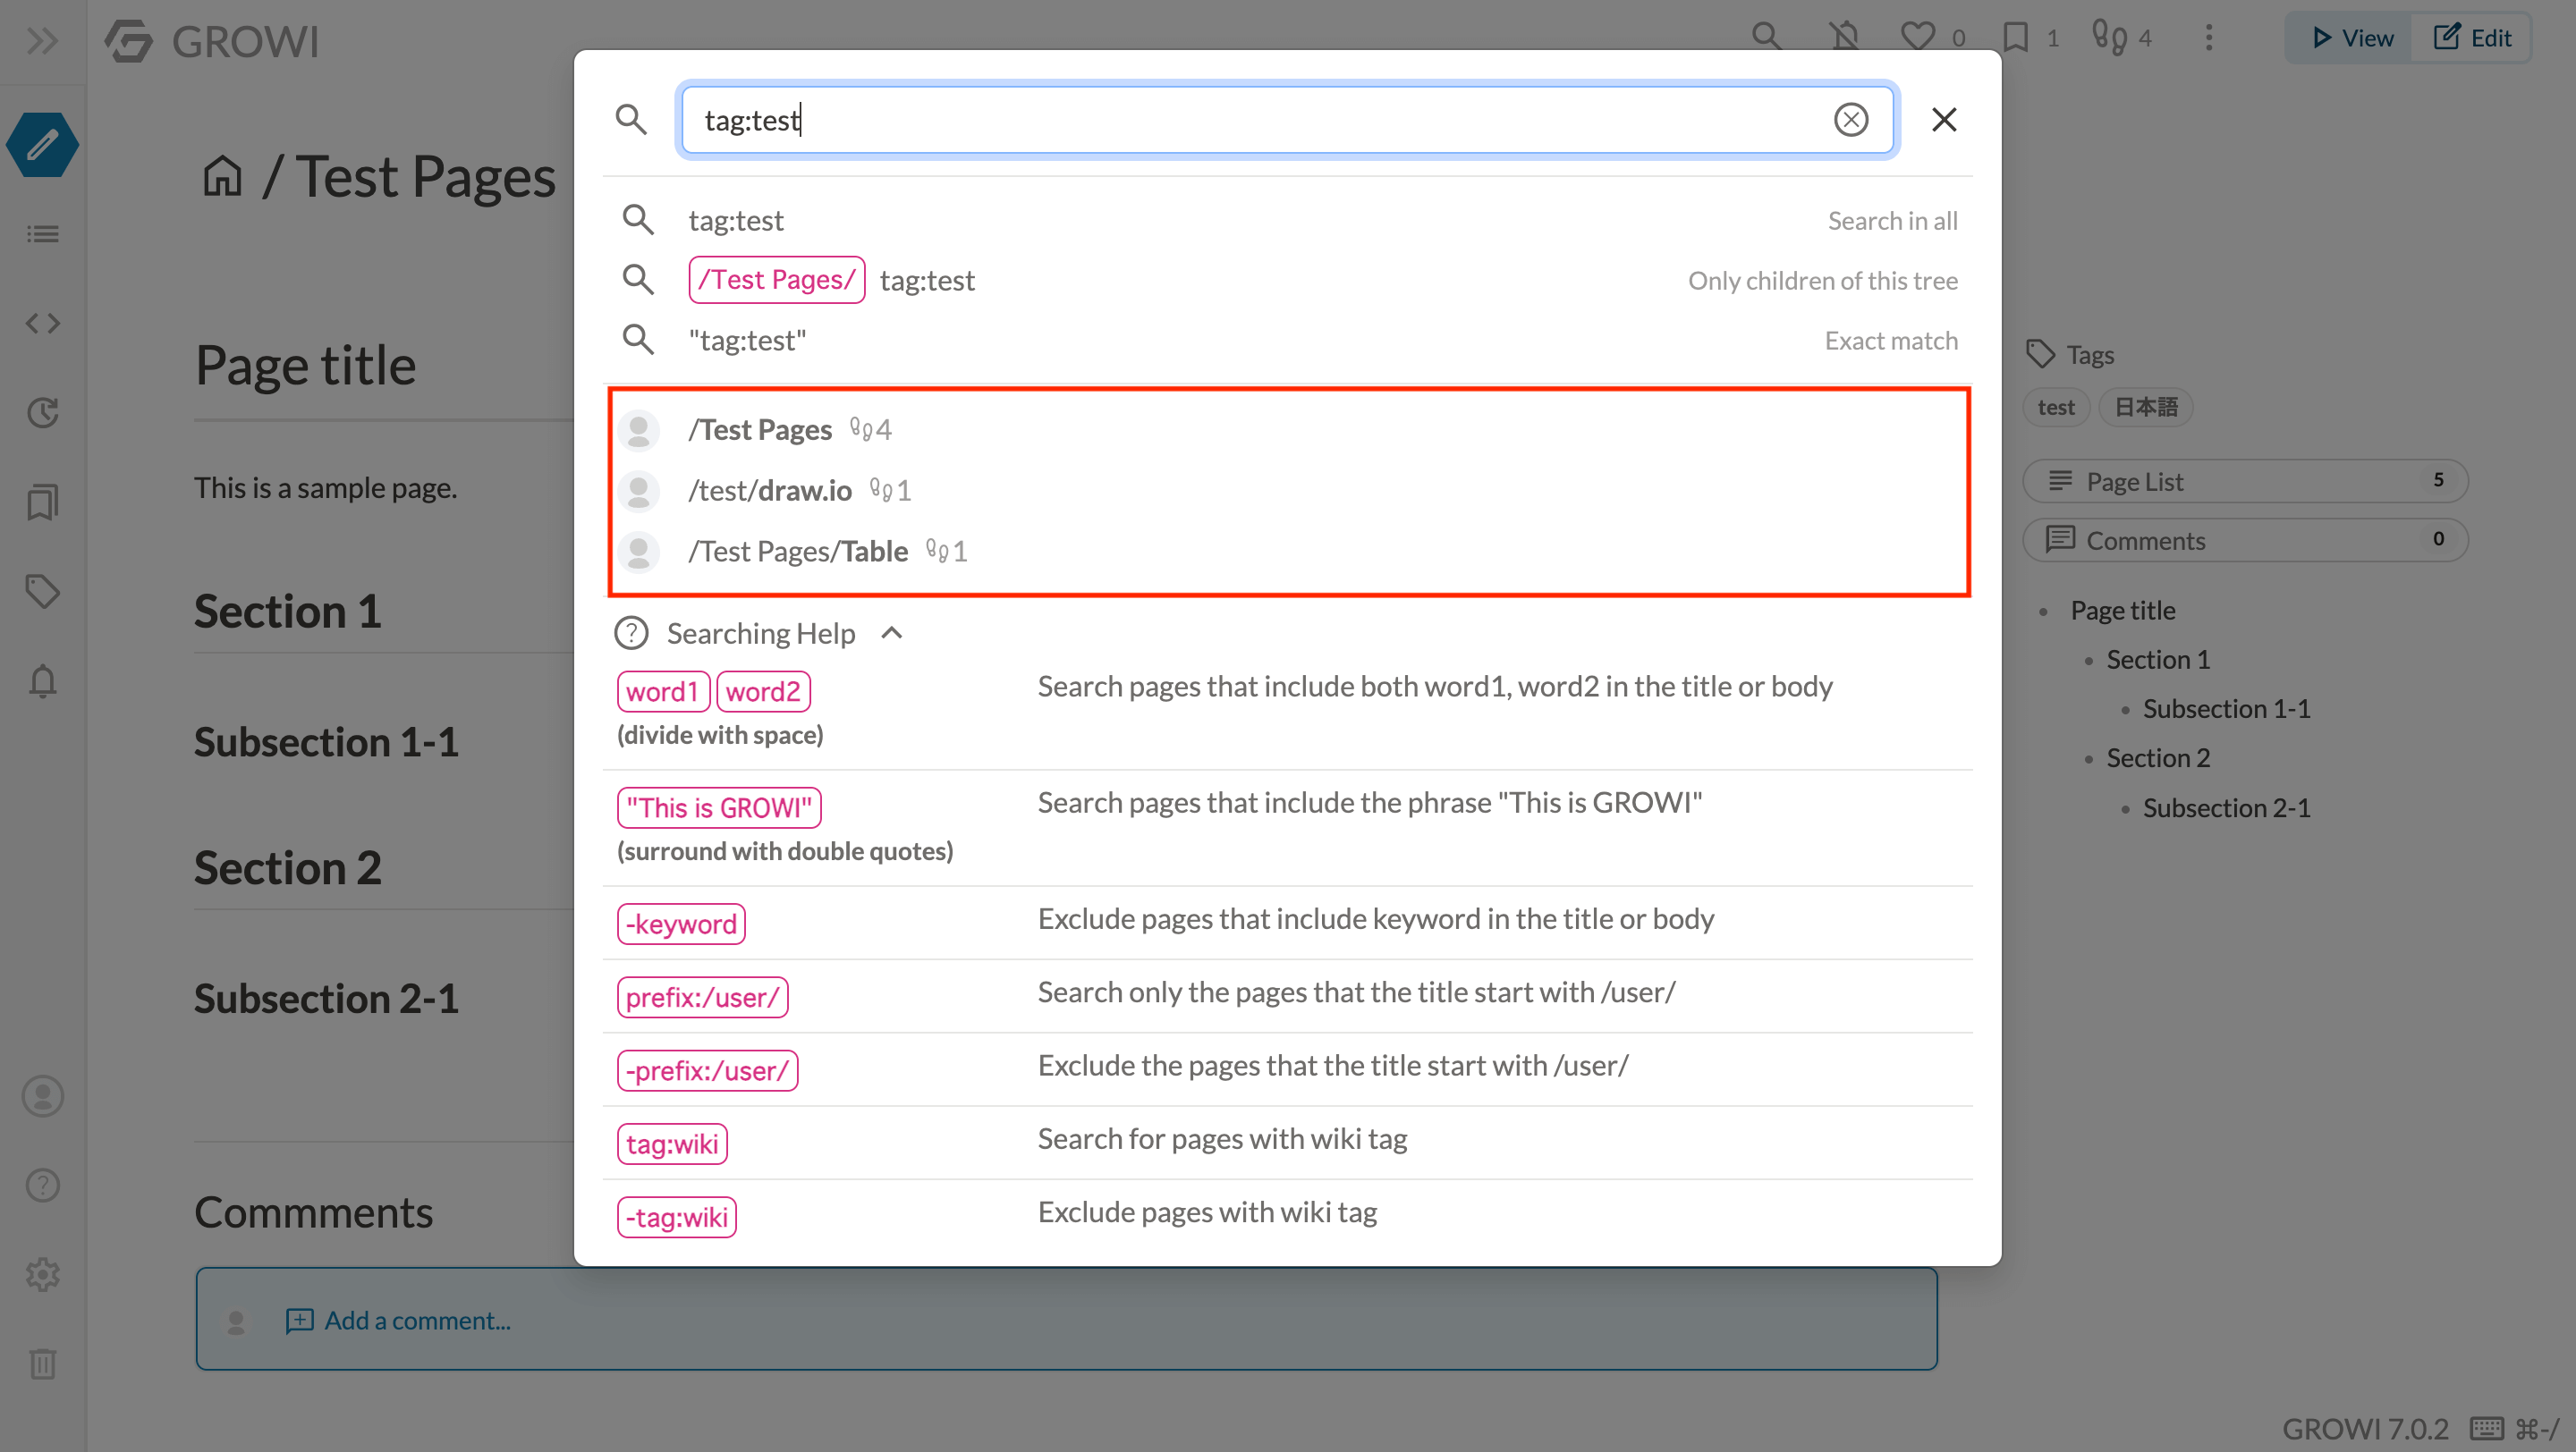Click the Comments panel icon

point(2057,539)
